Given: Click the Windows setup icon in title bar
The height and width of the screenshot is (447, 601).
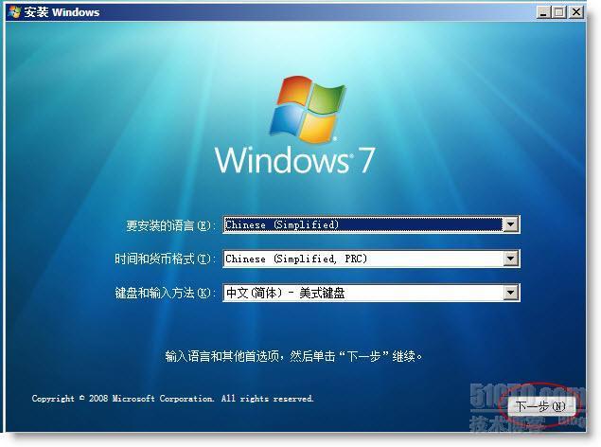Looking at the screenshot, I should [15, 12].
